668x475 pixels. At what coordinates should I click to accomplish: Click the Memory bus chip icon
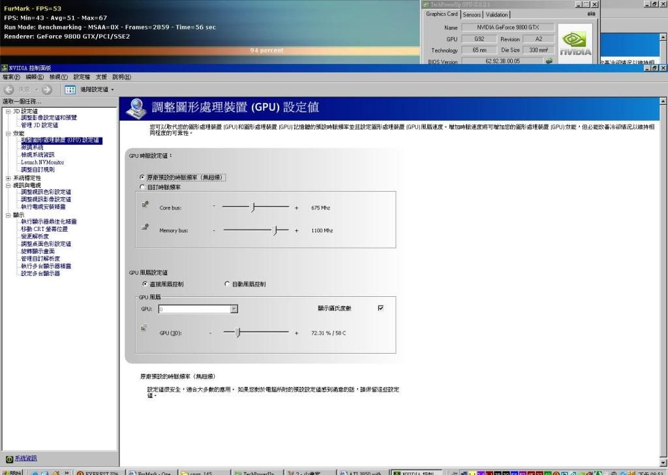pos(145,228)
